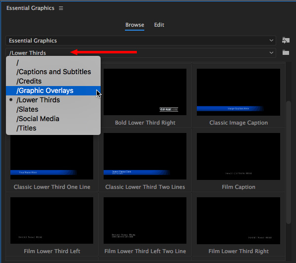Click the templates list vertical scrollbar

(288, 162)
